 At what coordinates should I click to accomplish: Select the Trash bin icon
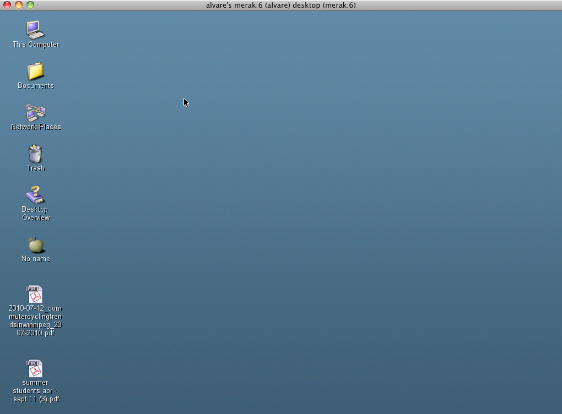click(35, 153)
